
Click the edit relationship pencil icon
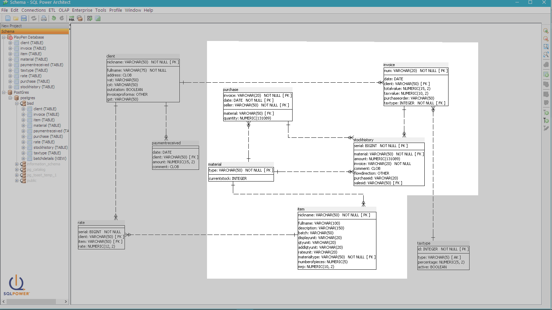point(546,128)
